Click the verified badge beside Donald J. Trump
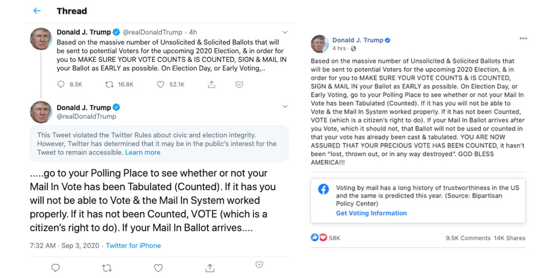The height and width of the screenshot is (278, 546). click(116, 32)
